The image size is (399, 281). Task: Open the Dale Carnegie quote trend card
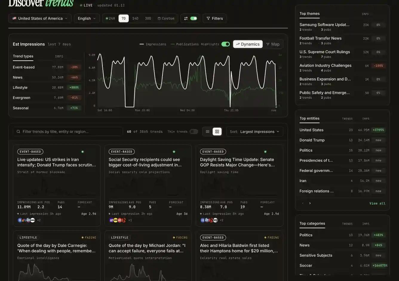point(57,256)
